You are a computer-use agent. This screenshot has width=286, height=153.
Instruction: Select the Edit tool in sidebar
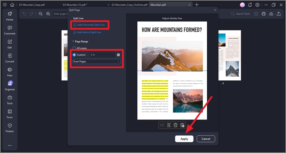pos(10,44)
